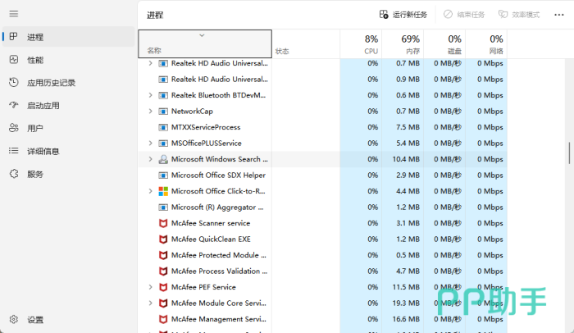Expand the Microsoft Windows Search group
The height and width of the screenshot is (333, 574).
[x=150, y=159]
